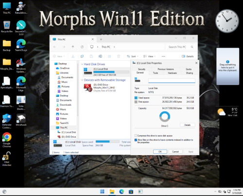Click the Cut icon in Explorer toolbar

point(73,56)
